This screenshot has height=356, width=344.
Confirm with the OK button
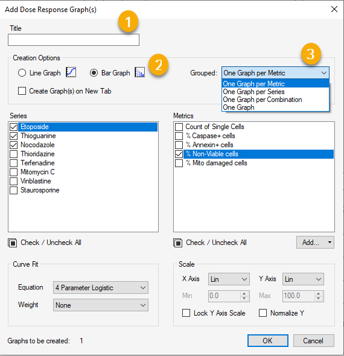point(268,340)
